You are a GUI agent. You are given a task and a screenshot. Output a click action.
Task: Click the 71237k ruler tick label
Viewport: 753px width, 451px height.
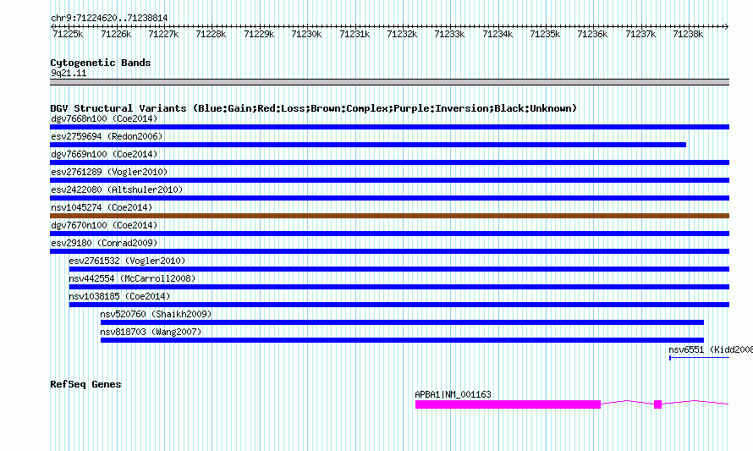click(x=640, y=34)
